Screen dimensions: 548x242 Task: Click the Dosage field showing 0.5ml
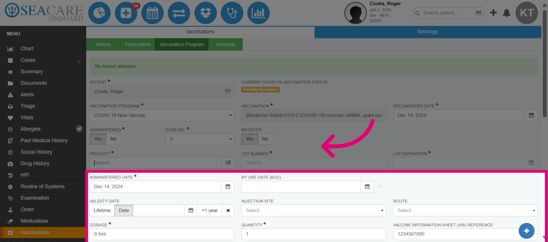click(162, 234)
